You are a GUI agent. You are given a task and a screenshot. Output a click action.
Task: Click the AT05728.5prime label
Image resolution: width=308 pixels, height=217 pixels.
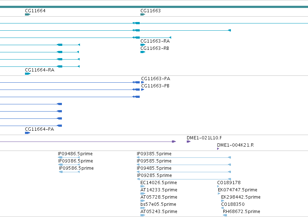click(159, 197)
